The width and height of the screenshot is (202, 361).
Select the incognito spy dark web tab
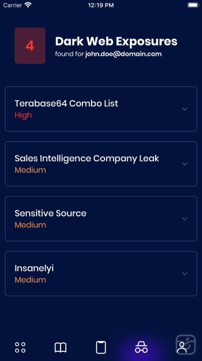(x=141, y=347)
